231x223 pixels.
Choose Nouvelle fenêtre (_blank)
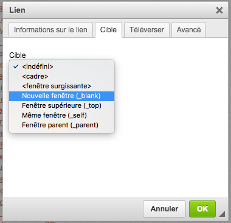pos(62,96)
